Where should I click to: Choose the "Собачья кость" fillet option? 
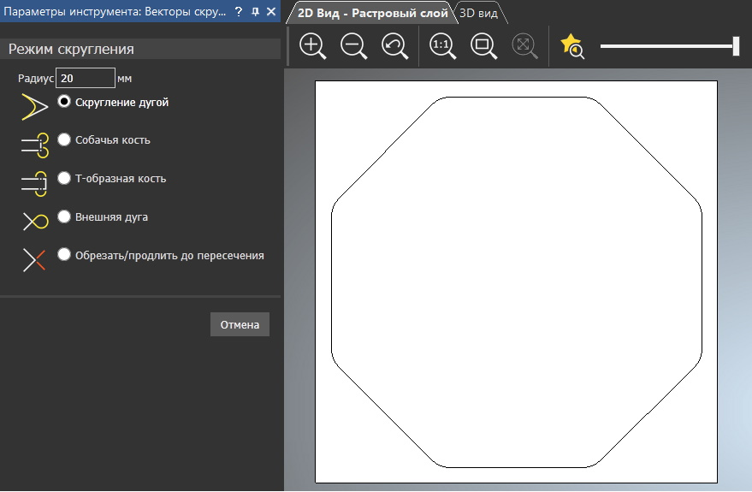pos(64,140)
